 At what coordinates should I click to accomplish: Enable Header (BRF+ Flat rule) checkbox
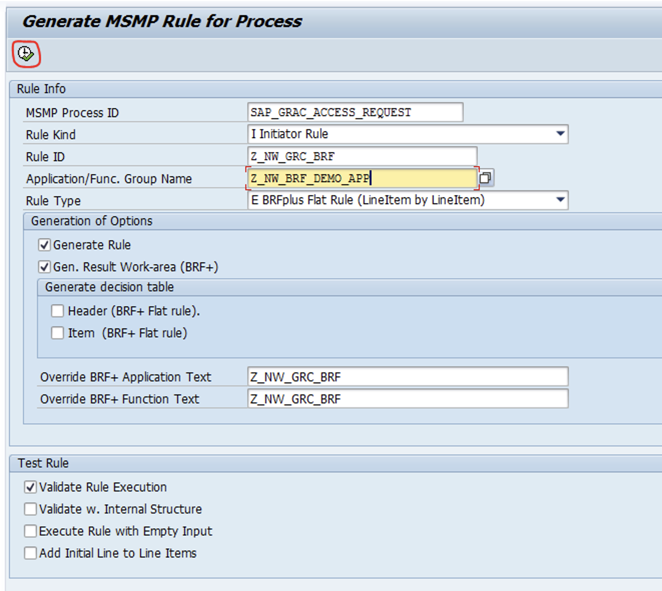pyautogui.click(x=57, y=311)
